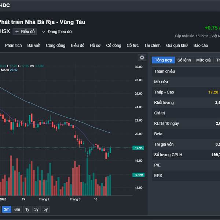Open the Cổ tức tab
This screenshot has width=220, height=220.
(x=133, y=45)
